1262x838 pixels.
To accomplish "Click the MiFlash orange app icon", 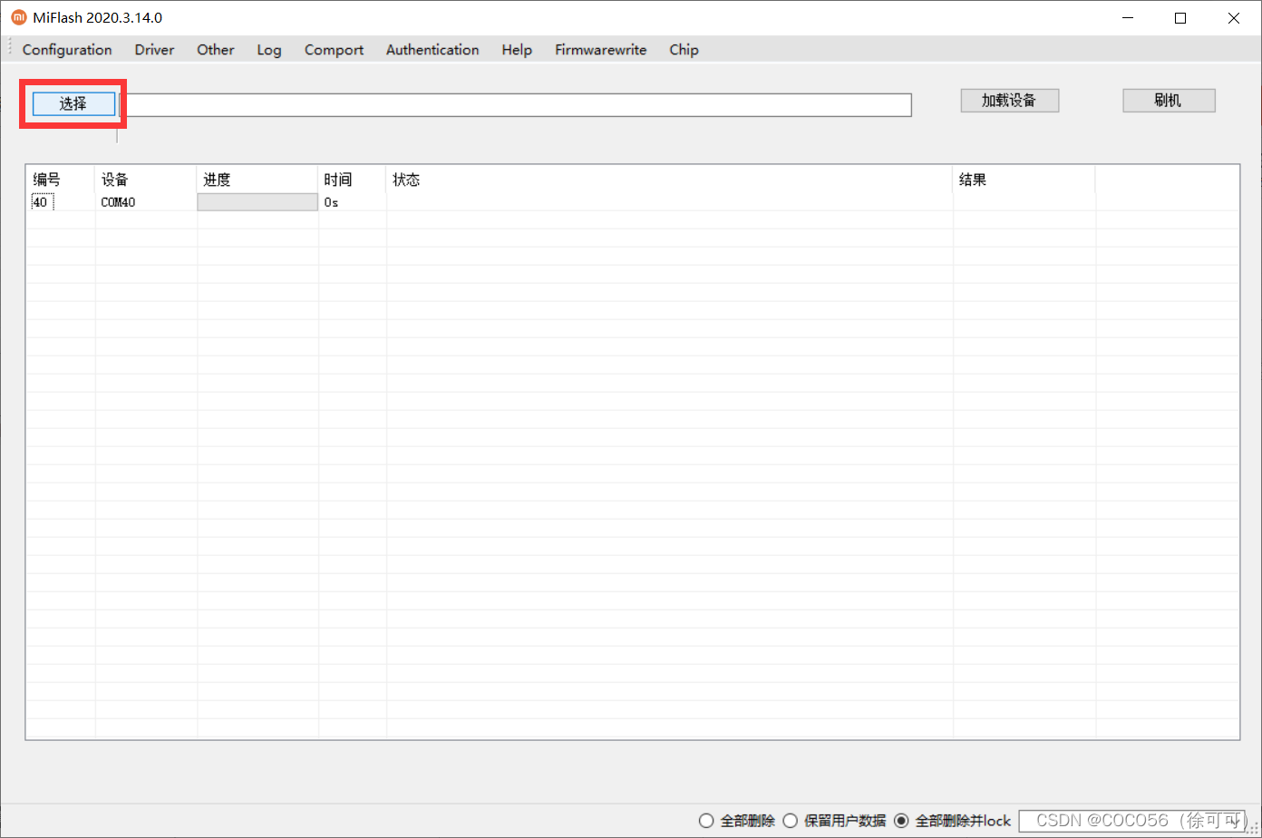I will coord(19,17).
